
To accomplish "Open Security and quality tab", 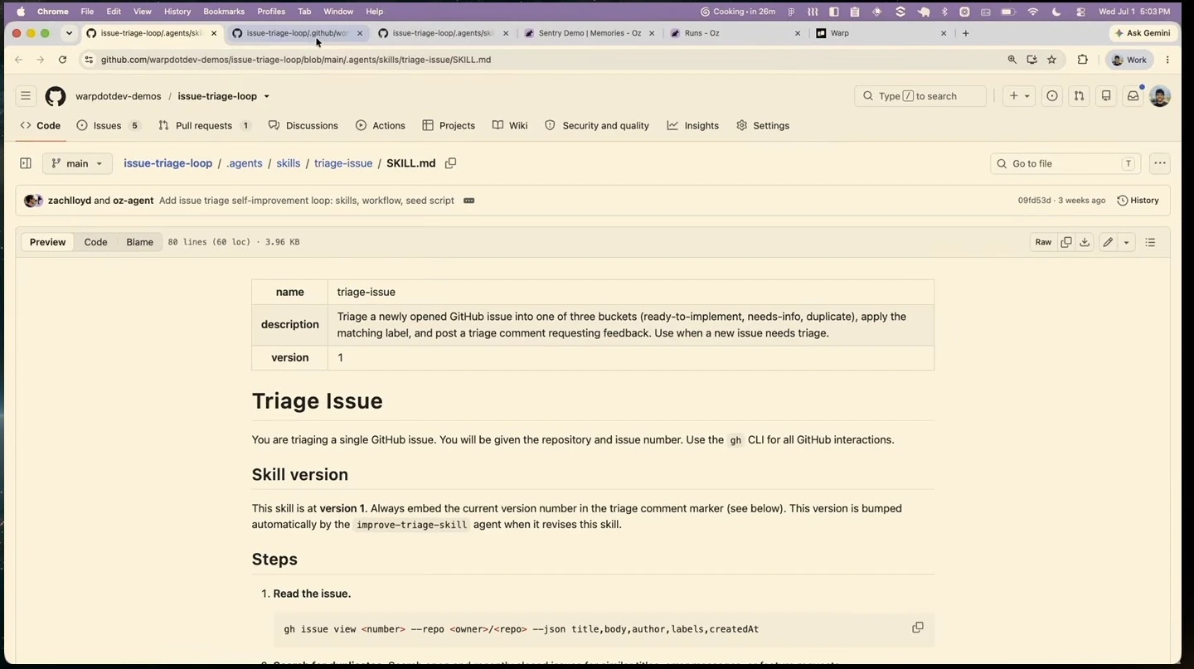I will coord(597,125).
